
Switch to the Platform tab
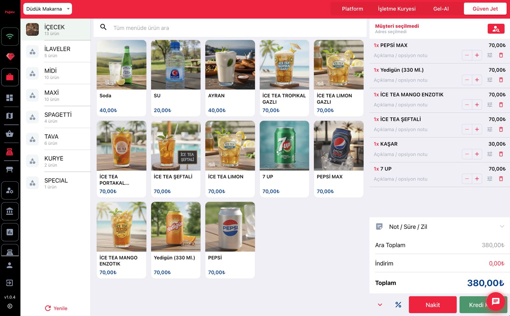coord(353,9)
